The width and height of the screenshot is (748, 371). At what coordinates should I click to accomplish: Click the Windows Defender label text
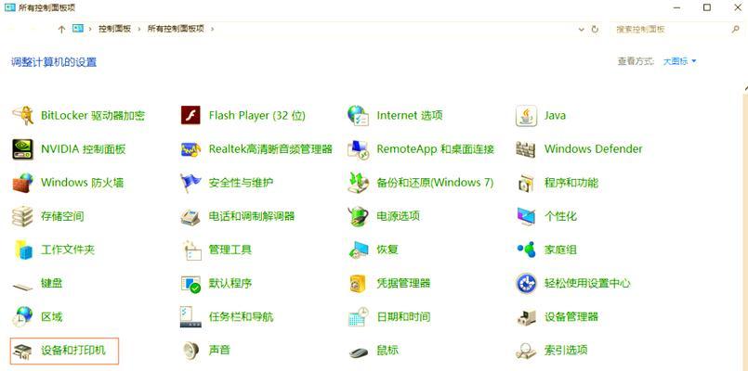(594, 149)
